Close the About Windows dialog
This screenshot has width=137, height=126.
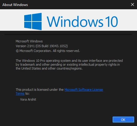click(x=133, y=4)
